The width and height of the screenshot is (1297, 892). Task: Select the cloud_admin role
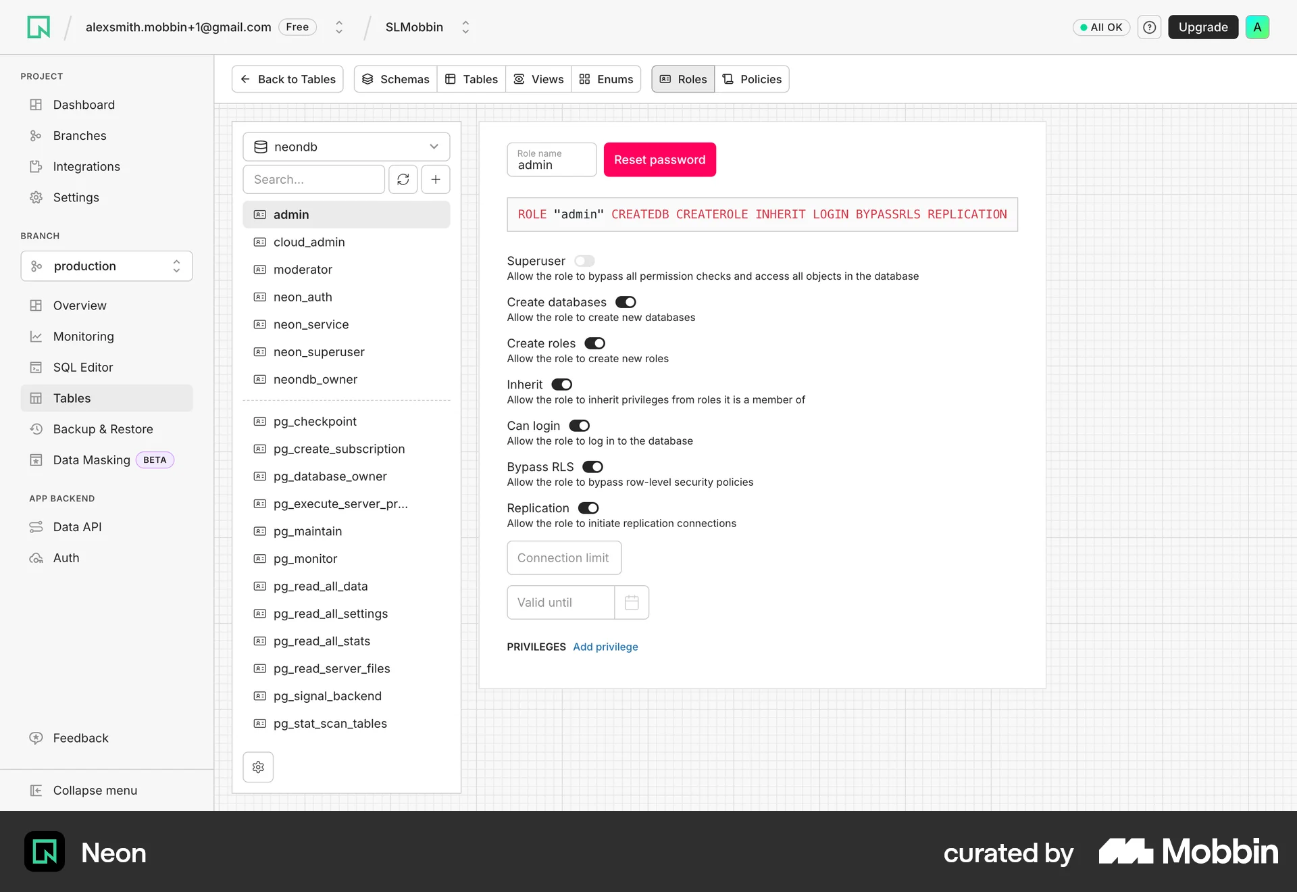click(x=347, y=242)
